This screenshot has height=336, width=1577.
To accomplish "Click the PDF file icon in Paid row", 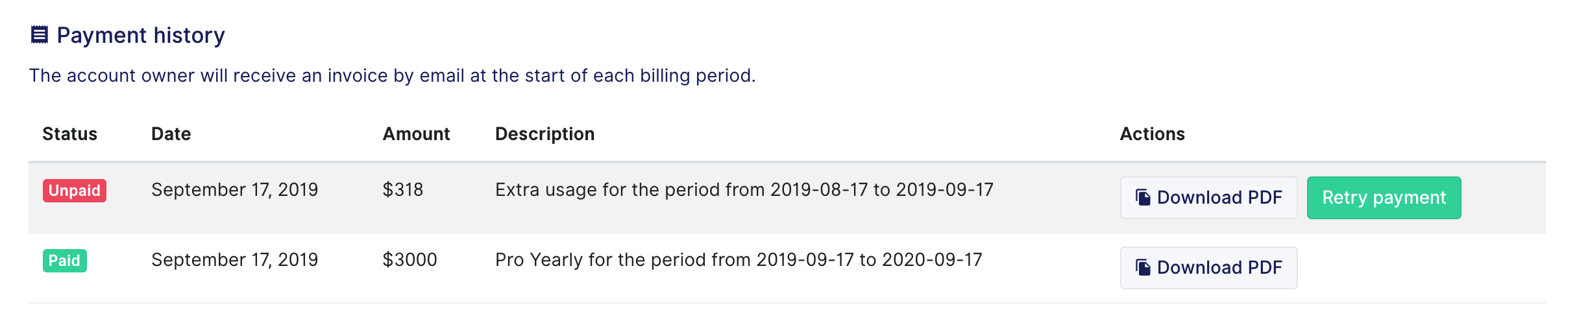I will coord(1143,267).
